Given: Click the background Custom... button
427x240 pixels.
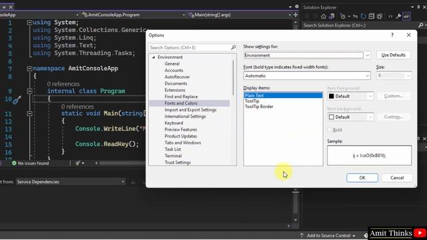Looking at the screenshot, I should [x=394, y=117].
